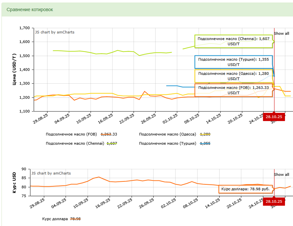The width and height of the screenshot is (293, 226).
Task: Click the orange FOB 1,263.33 tooltip balloon
Action: 233,90
